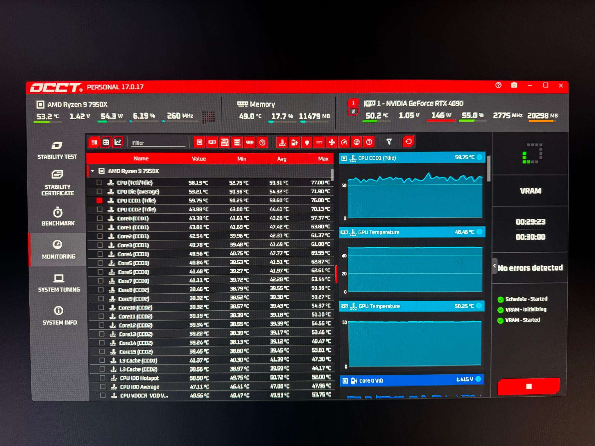
Task: Open the System Info tab
Action: [60, 315]
